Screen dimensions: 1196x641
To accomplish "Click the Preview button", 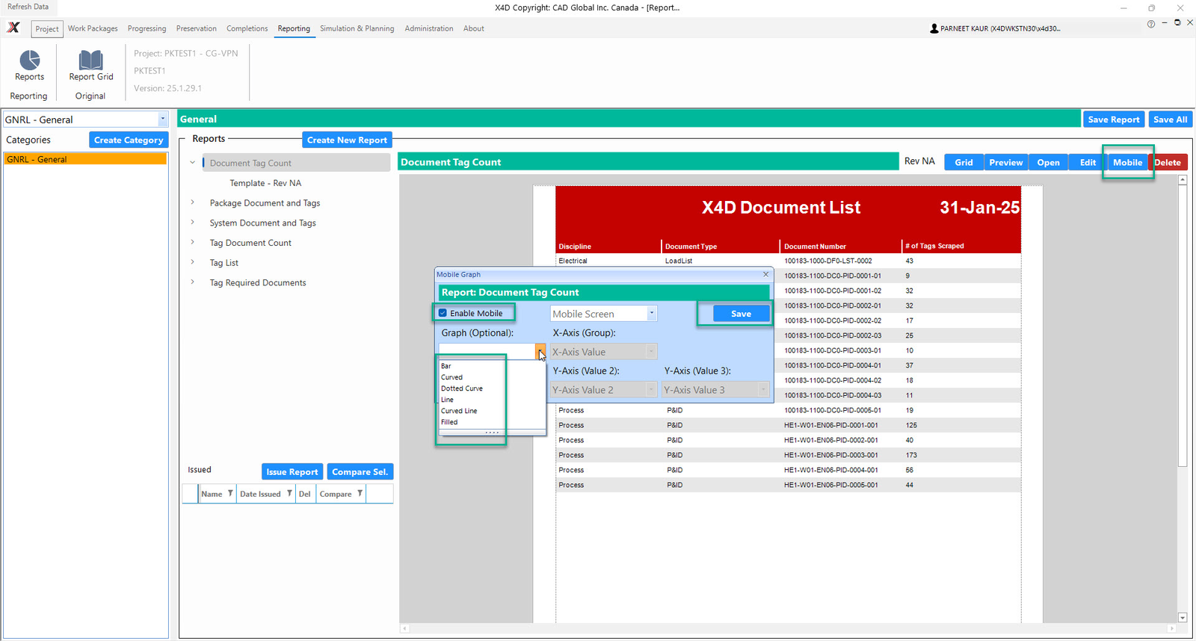I will point(1006,162).
